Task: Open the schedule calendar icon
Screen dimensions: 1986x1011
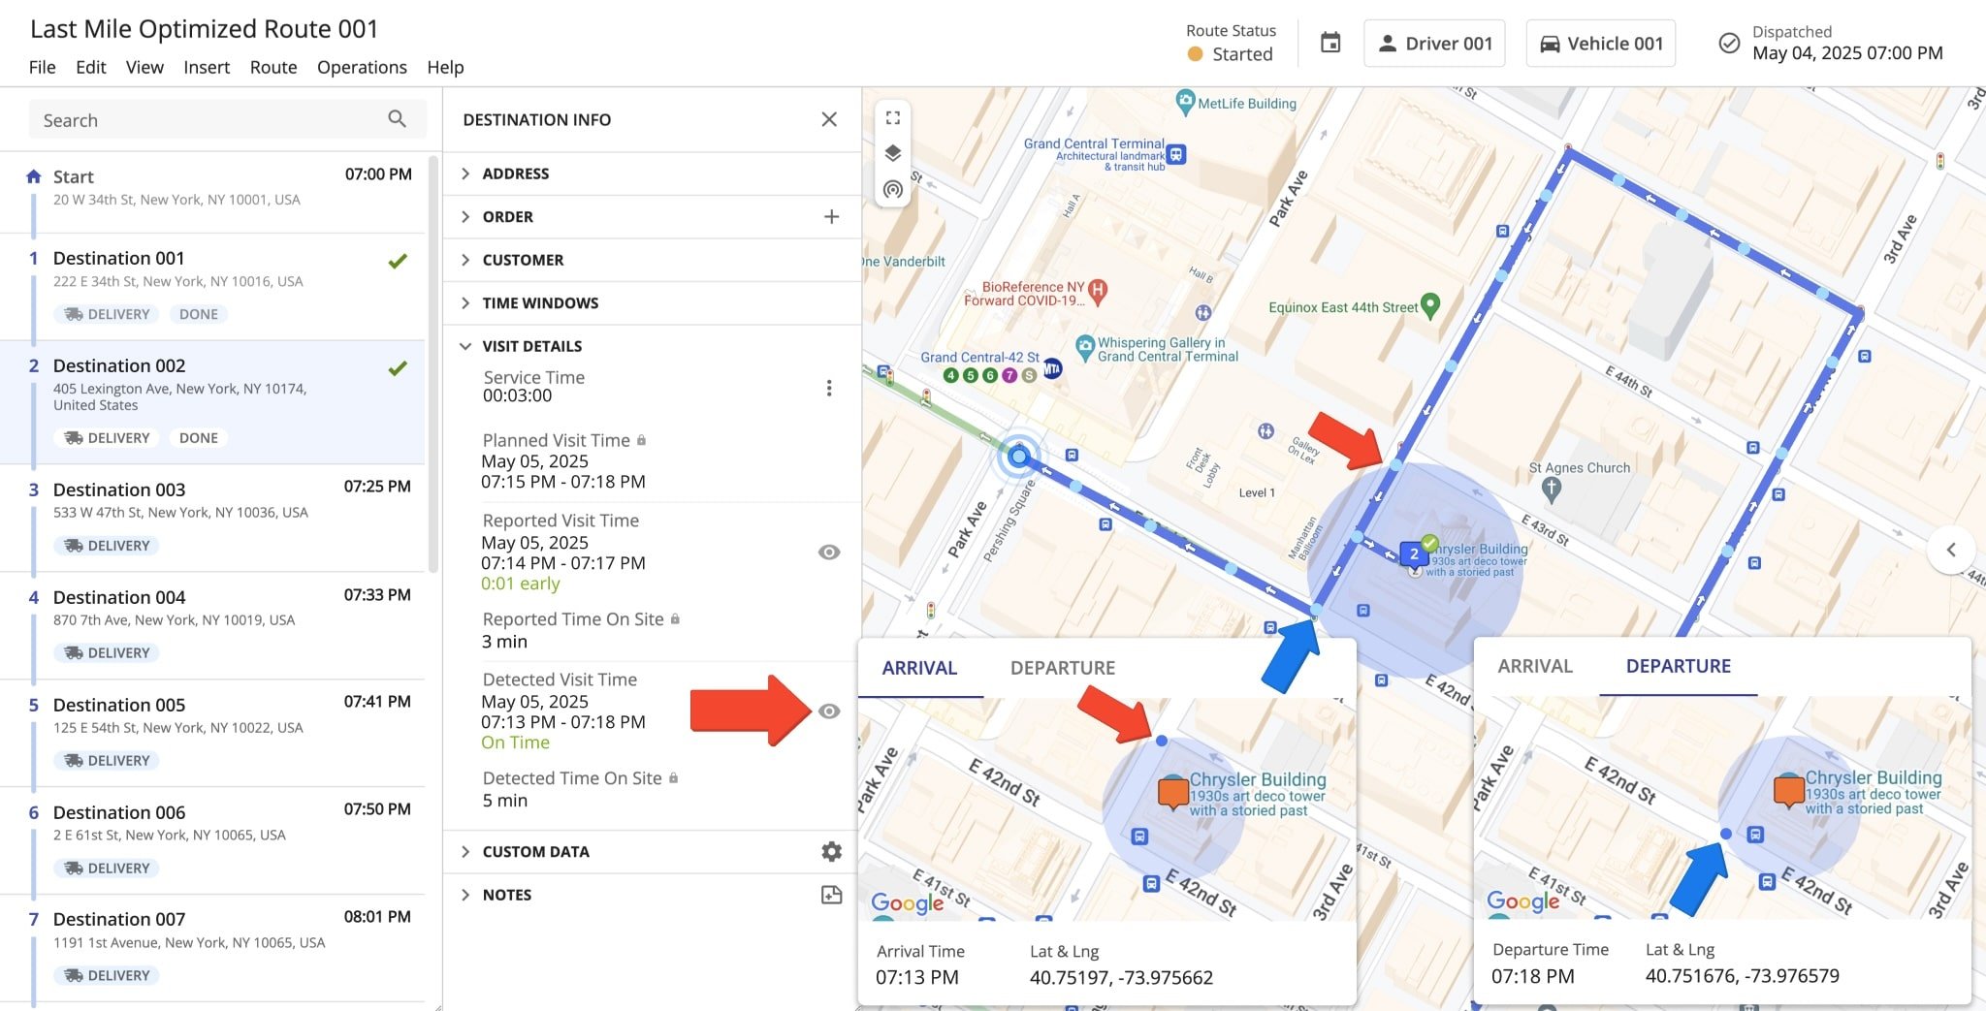Action: [1330, 43]
